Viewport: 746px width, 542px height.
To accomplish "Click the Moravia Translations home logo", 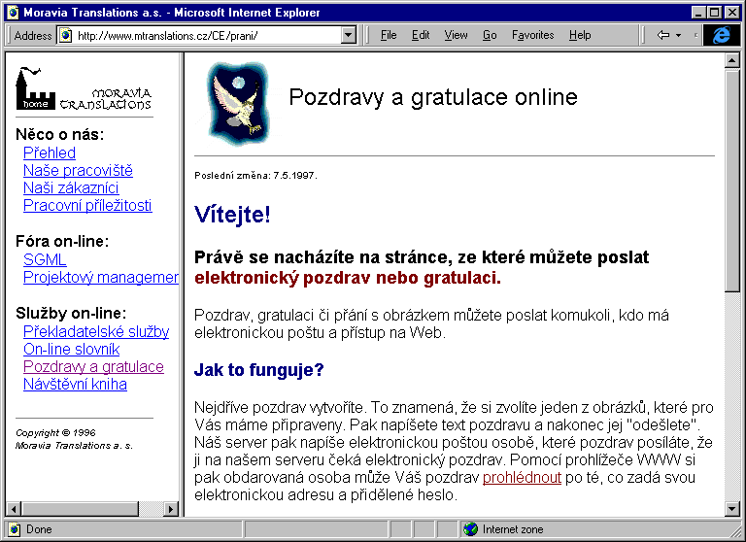I will point(84,89).
